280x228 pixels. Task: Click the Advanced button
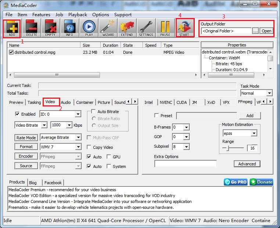coord(247,164)
